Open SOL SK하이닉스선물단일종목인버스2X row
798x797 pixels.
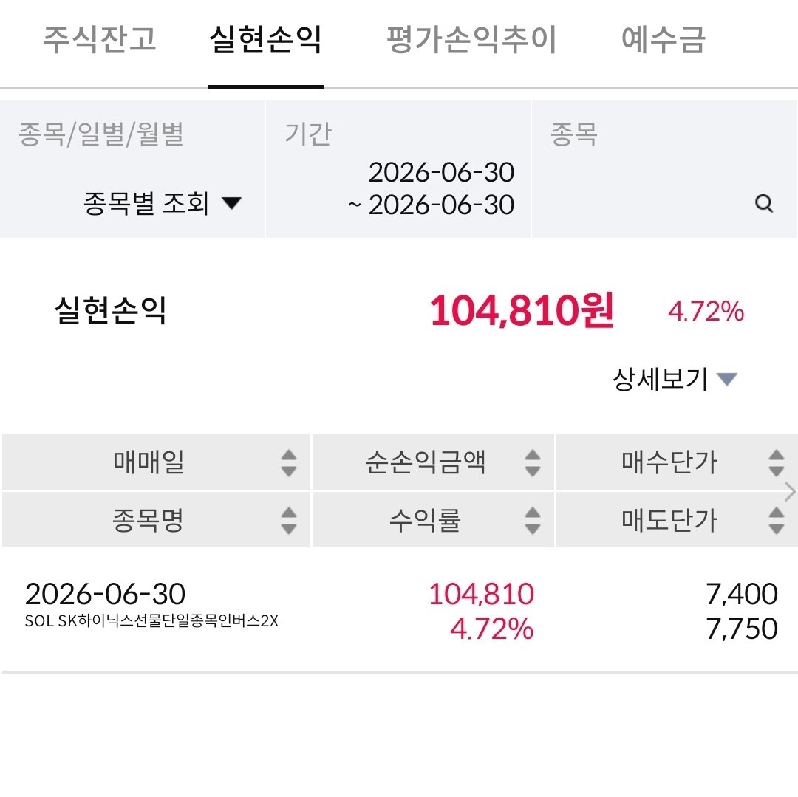tap(400, 610)
